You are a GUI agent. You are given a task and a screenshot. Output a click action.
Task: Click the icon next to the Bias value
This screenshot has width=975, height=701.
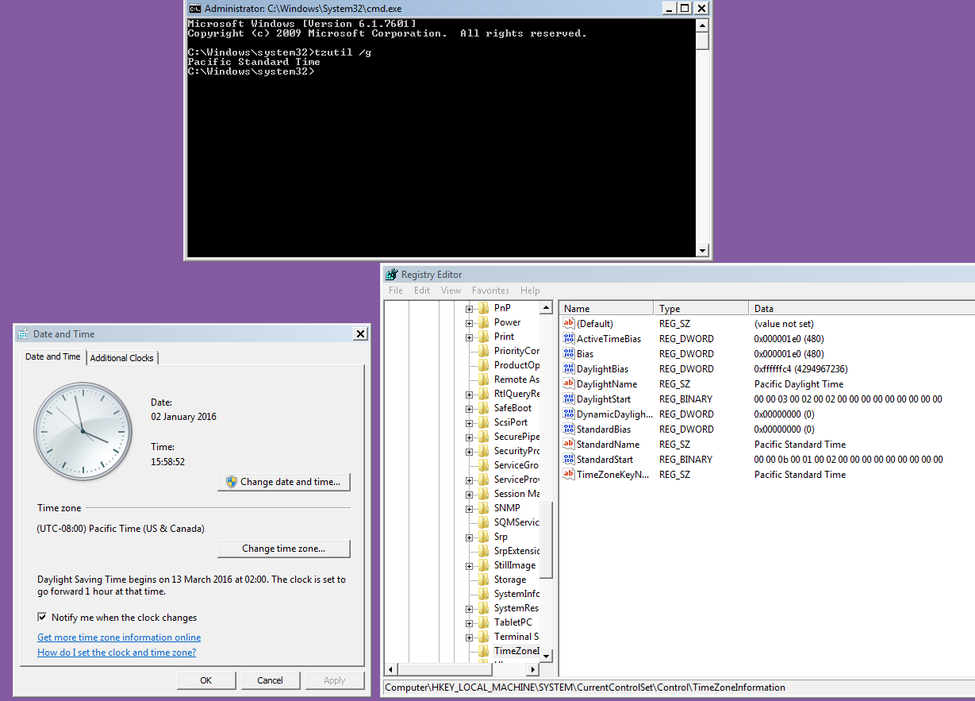pyautogui.click(x=568, y=353)
